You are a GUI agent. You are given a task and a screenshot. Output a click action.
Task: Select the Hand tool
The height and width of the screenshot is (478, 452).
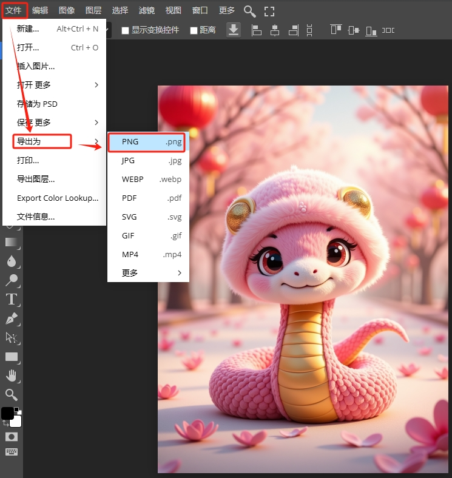click(x=12, y=376)
